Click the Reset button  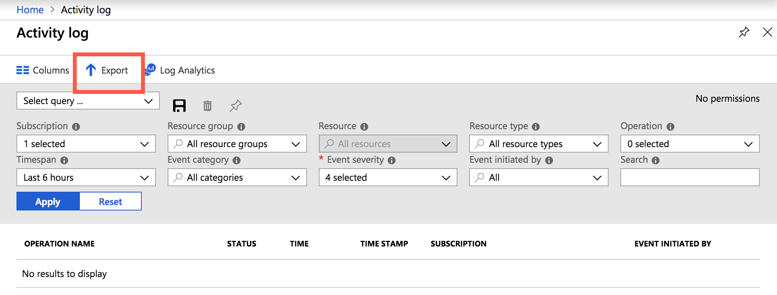pyautogui.click(x=110, y=201)
